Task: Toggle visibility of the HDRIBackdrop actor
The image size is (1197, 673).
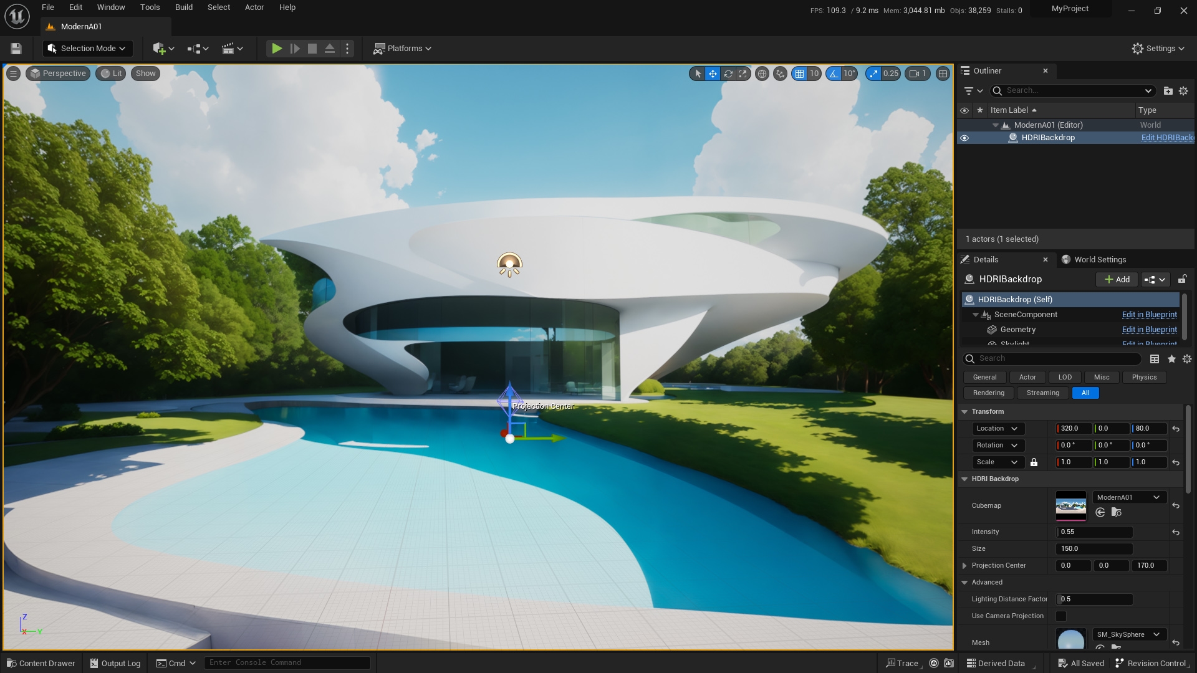Action: click(x=965, y=137)
